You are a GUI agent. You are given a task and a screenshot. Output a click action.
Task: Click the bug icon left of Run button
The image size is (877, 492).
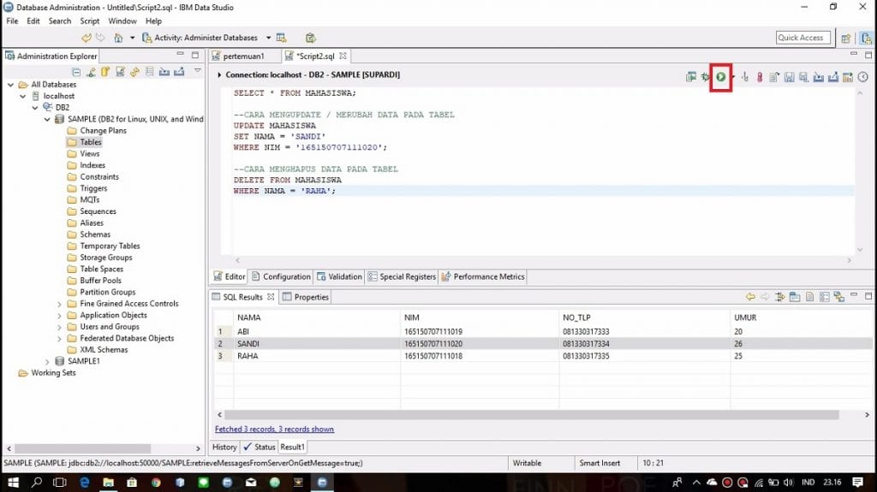(705, 77)
